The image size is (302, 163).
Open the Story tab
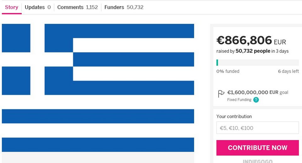(x=12, y=7)
